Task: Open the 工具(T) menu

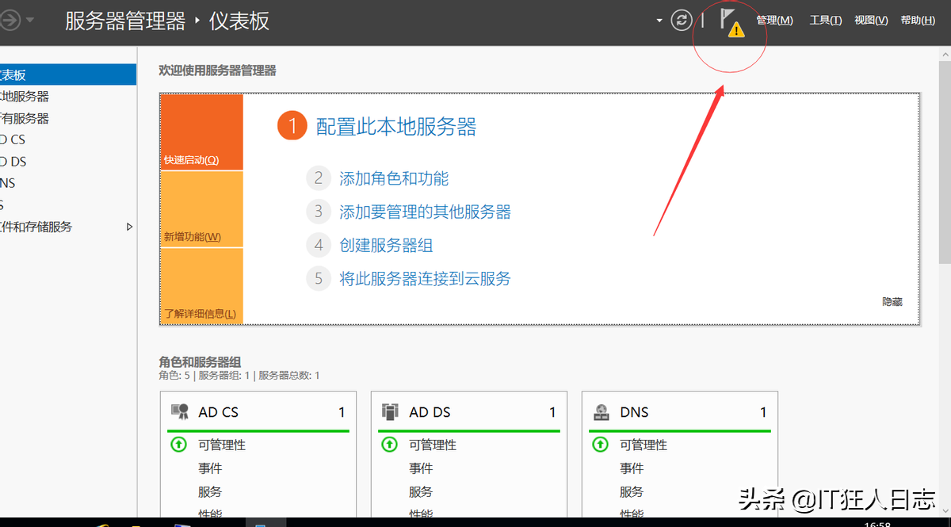Action: (825, 21)
